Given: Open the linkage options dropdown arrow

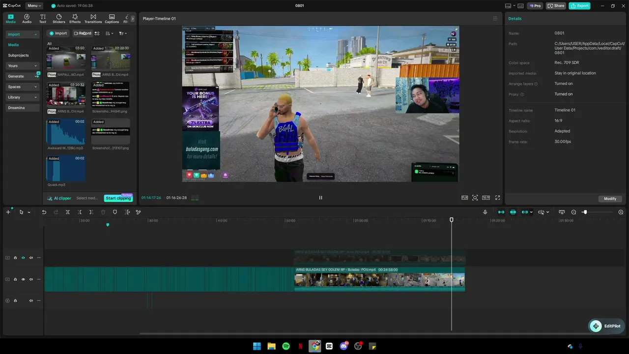Looking at the screenshot, I should click(x=531, y=212).
